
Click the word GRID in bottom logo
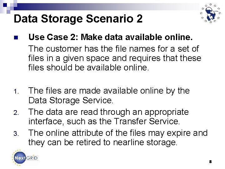(32, 158)
